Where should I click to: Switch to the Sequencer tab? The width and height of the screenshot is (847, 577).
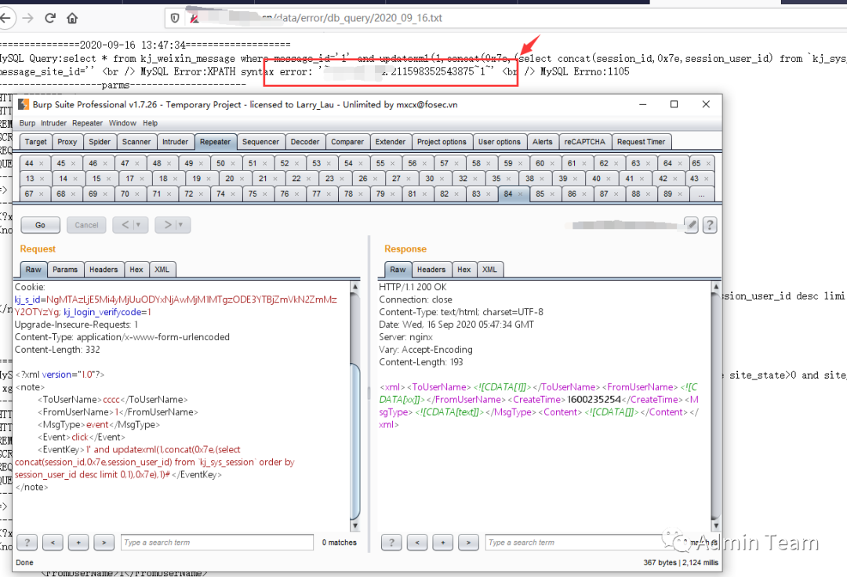[x=260, y=141]
